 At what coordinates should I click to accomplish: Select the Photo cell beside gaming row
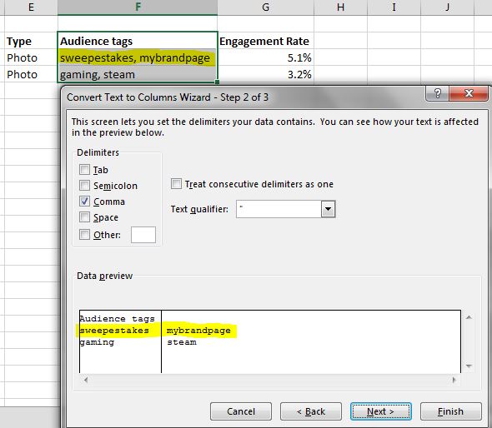(x=31, y=74)
